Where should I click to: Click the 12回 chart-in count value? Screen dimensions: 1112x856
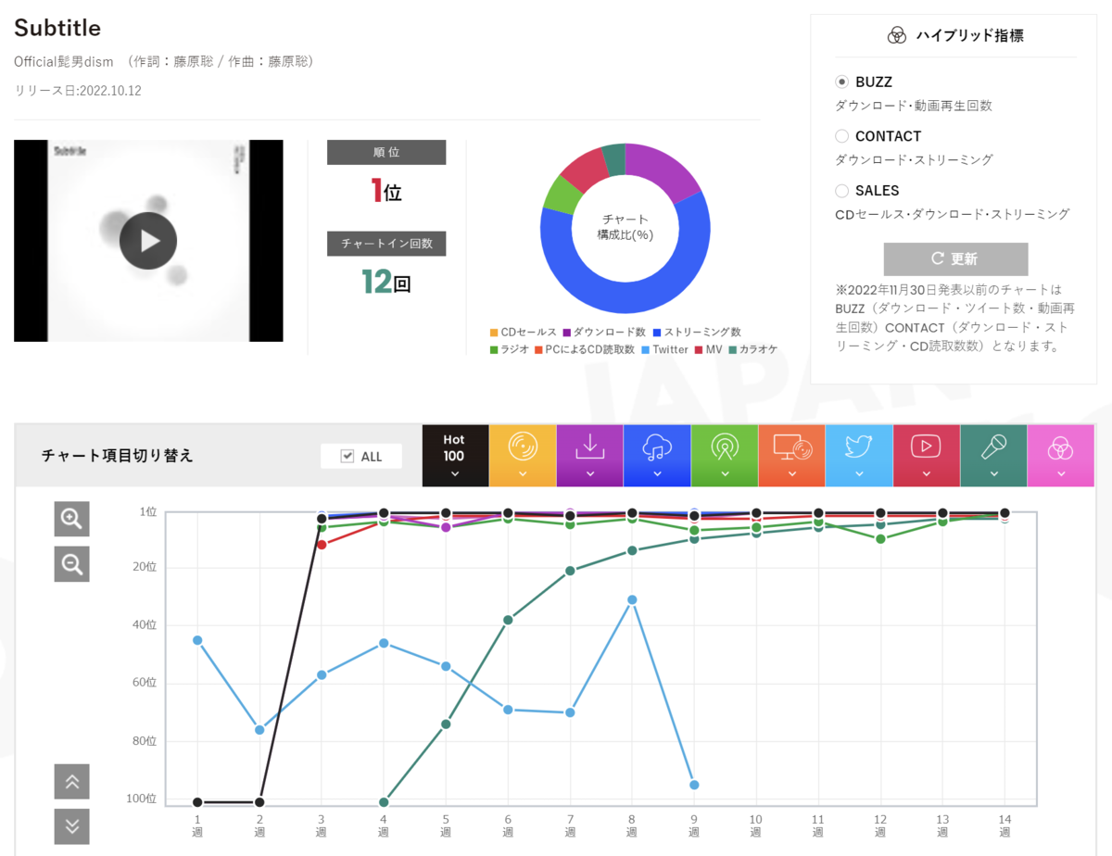386,282
